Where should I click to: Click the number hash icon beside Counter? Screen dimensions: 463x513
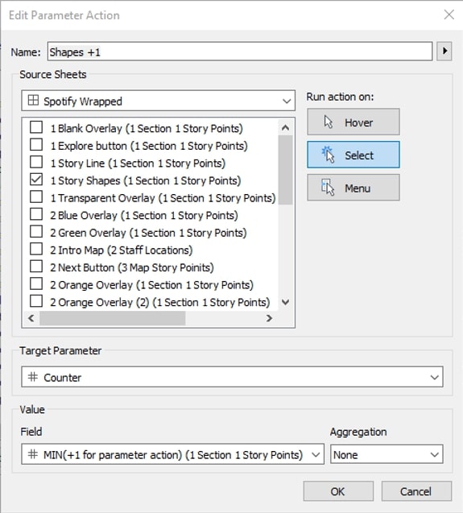point(33,377)
